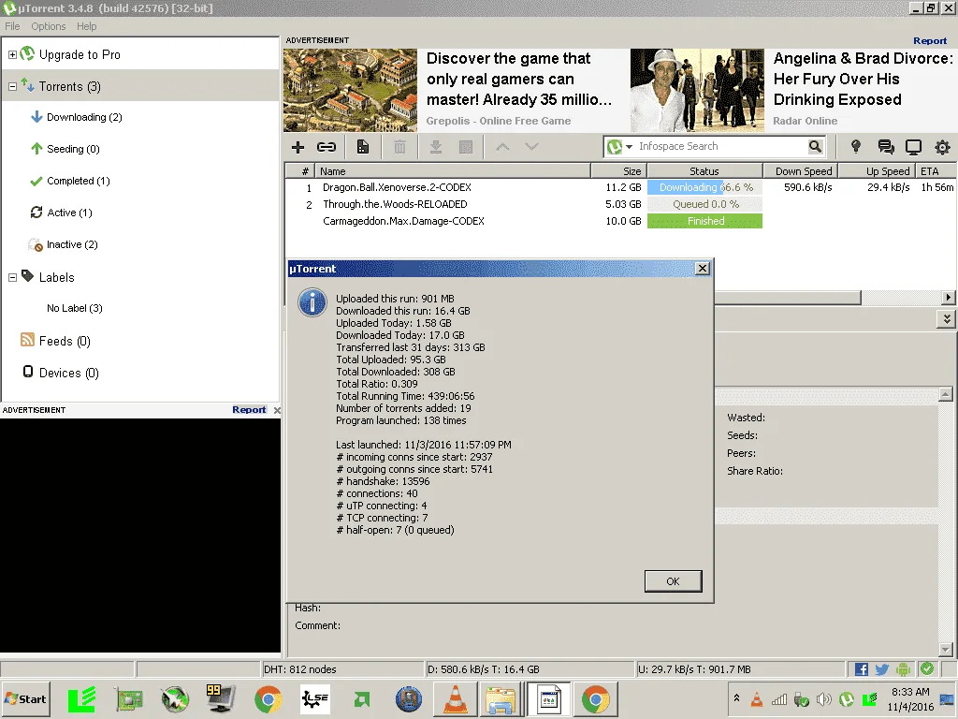
Task: Sort torrents by Size column header
Action: point(618,171)
